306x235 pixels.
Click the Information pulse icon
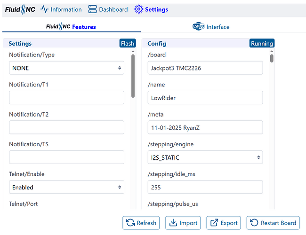(x=44, y=9)
